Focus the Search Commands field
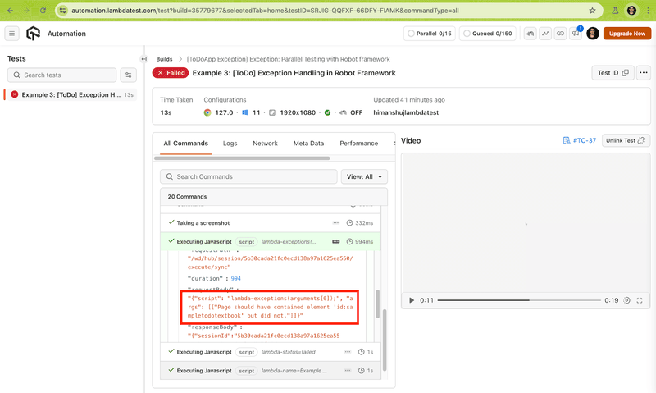Image resolution: width=656 pixels, height=393 pixels. click(248, 176)
